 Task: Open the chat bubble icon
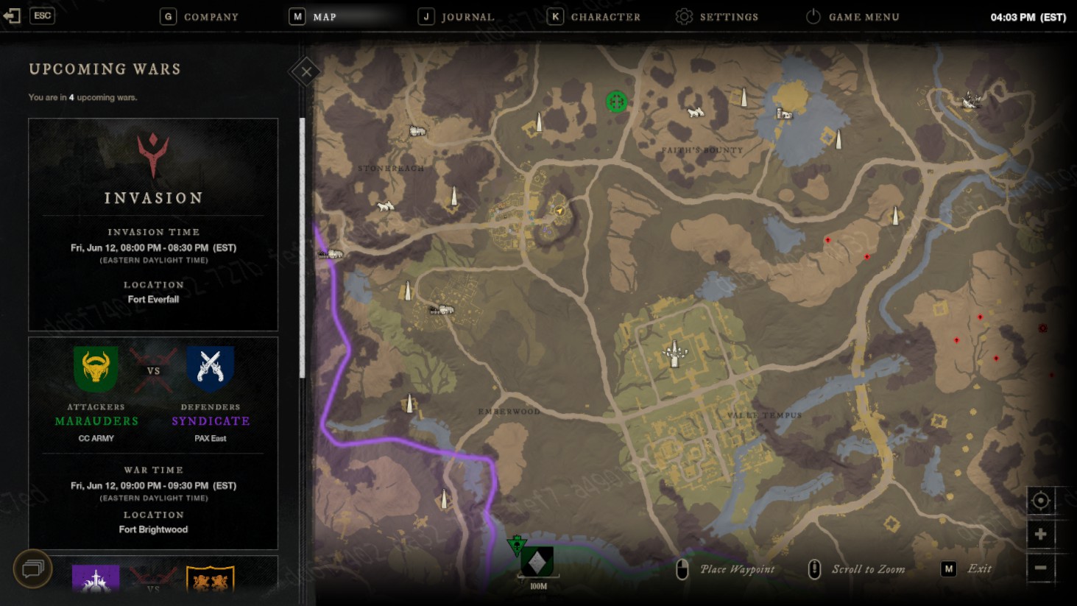33,568
